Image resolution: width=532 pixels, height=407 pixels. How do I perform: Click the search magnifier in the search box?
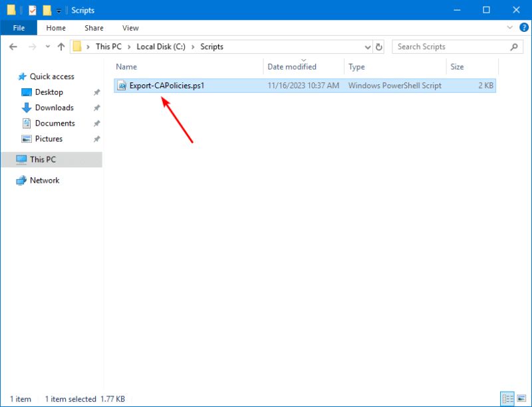click(x=514, y=46)
